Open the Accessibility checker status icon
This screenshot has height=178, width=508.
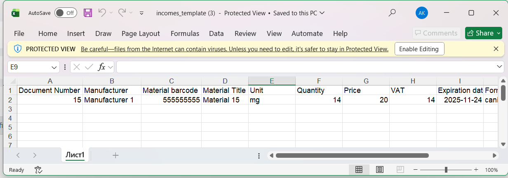tap(38, 170)
